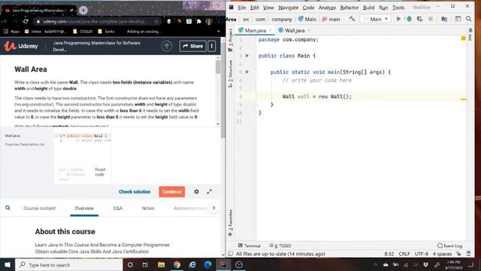Open Task View on the taskbar
481x271 pixels.
pyautogui.click(x=145, y=264)
